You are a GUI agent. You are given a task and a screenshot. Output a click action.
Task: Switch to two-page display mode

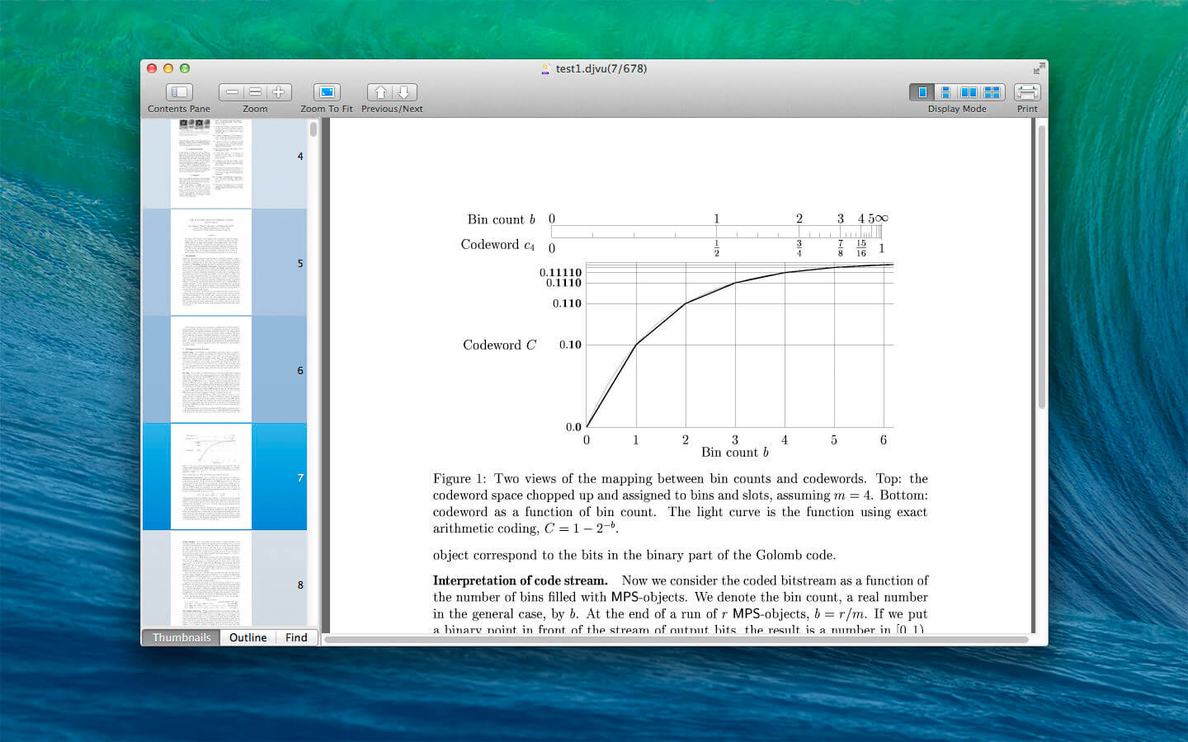[969, 92]
